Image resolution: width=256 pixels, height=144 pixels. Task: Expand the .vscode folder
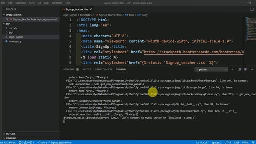13,28
